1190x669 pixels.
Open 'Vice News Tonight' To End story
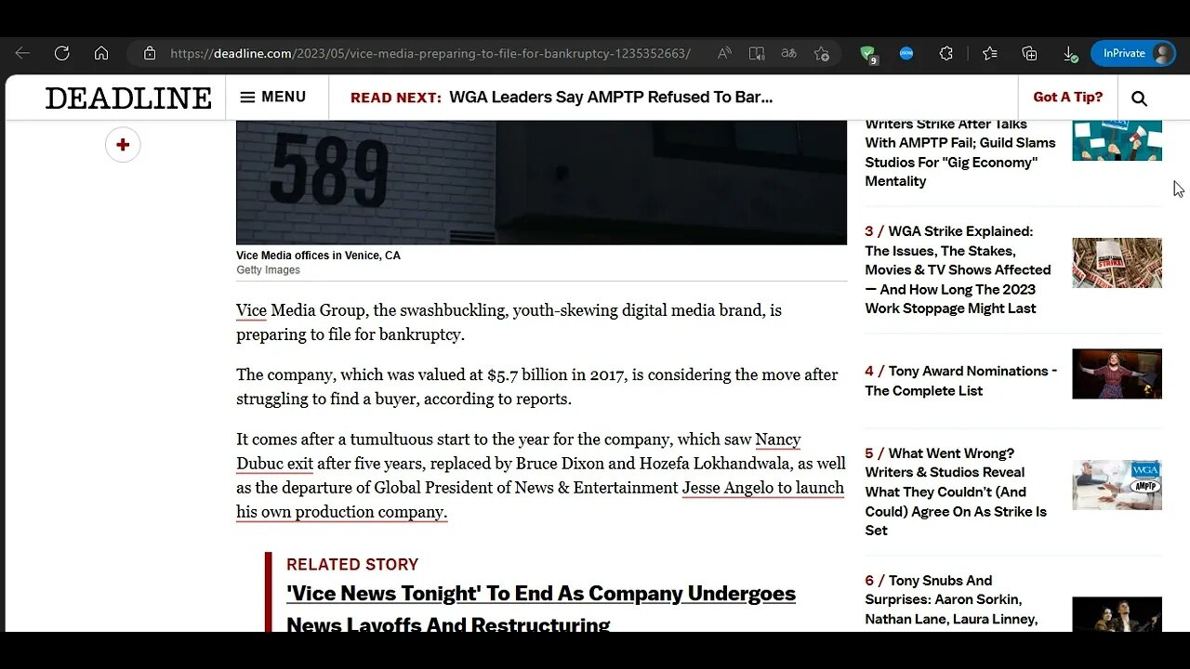[541, 609]
